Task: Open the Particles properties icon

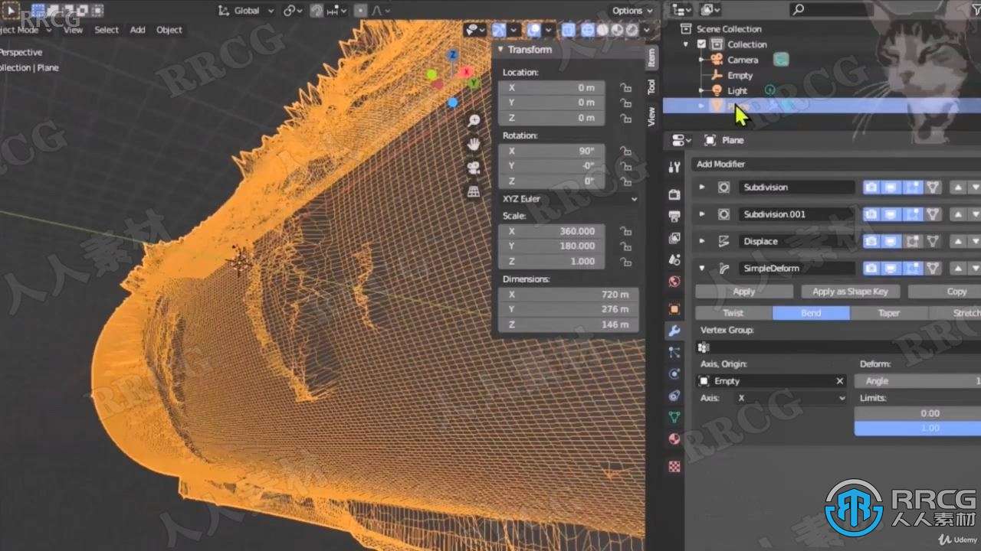Action: coord(674,352)
